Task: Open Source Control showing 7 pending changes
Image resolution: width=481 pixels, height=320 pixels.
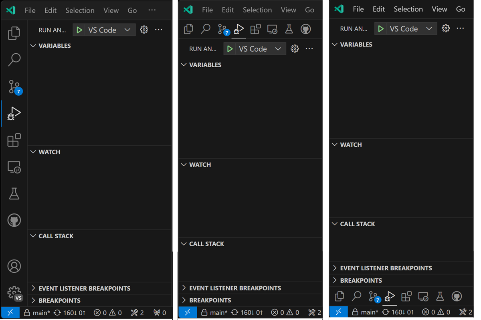Action: [x=14, y=87]
